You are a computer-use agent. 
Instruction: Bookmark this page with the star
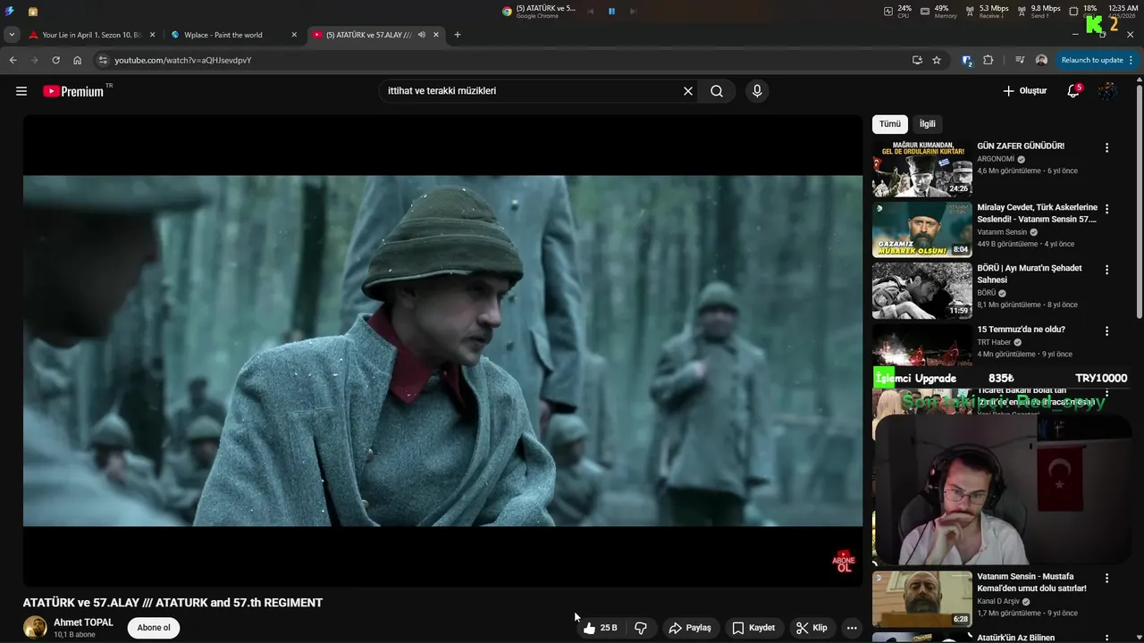tap(937, 60)
